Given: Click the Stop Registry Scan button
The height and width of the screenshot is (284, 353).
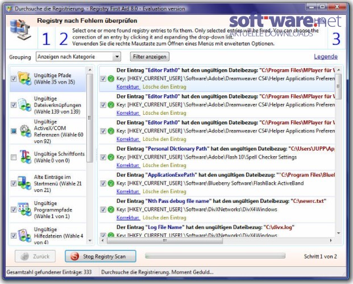Looking at the screenshot, I should pyautogui.click(x=101, y=256).
